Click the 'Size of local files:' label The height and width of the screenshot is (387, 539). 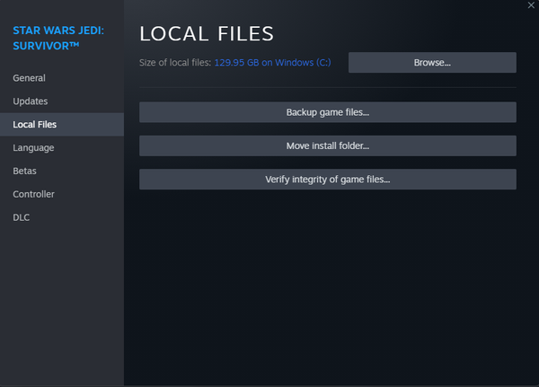(175, 63)
